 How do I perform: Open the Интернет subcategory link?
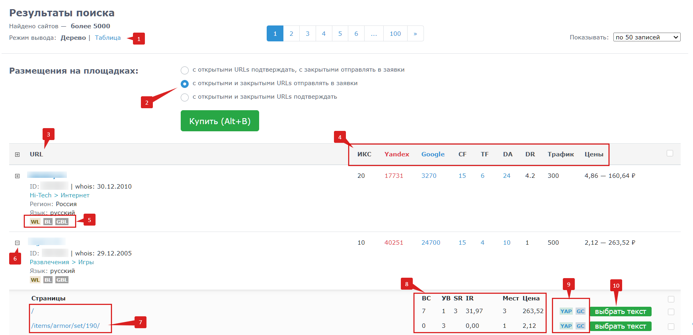tap(75, 195)
